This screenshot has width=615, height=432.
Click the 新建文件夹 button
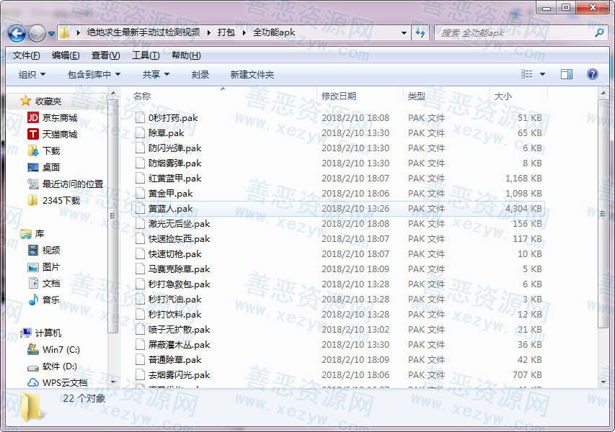click(x=252, y=75)
